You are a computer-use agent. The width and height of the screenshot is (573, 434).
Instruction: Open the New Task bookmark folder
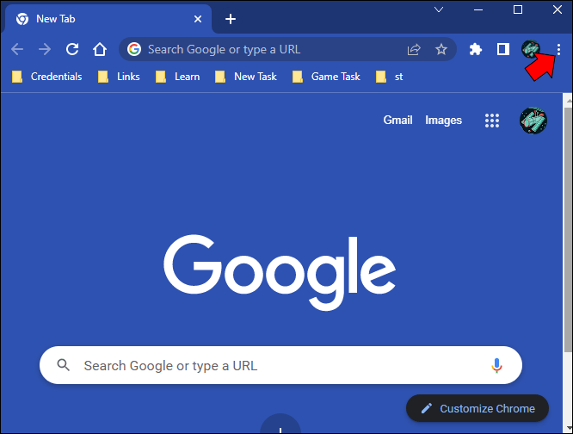(x=245, y=77)
